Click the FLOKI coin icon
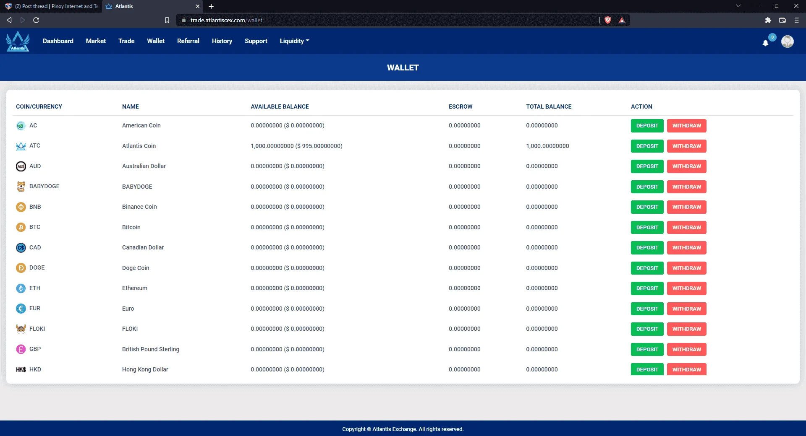 pos(21,329)
